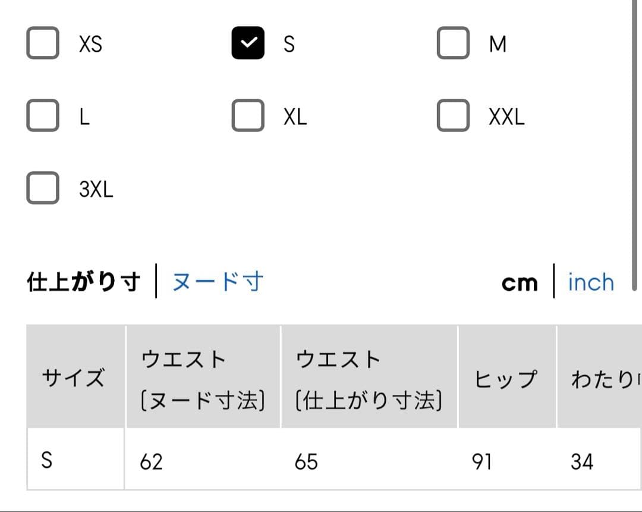
Task: Toggle the 3XL size checkbox
Action: point(43,188)
